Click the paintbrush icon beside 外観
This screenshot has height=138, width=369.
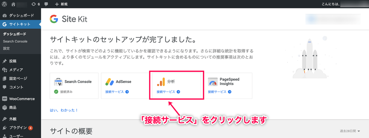5,119
